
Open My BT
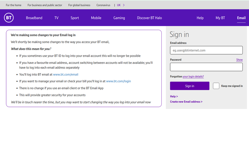(x=220, y=18)
